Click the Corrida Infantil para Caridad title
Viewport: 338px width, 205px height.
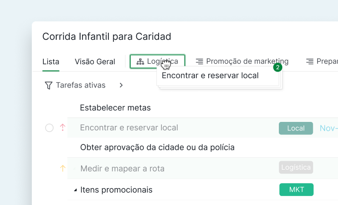(x=107, y=36)
